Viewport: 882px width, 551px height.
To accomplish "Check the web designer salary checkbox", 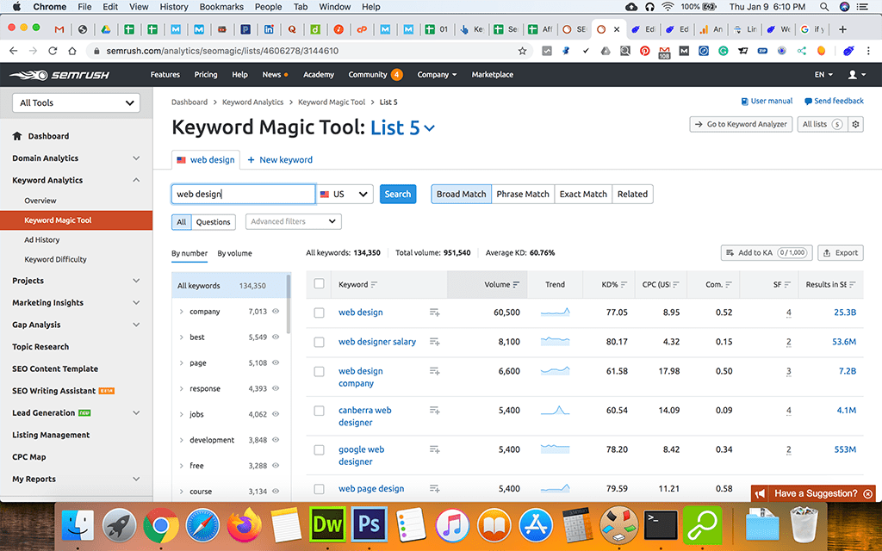I will 319,342.
